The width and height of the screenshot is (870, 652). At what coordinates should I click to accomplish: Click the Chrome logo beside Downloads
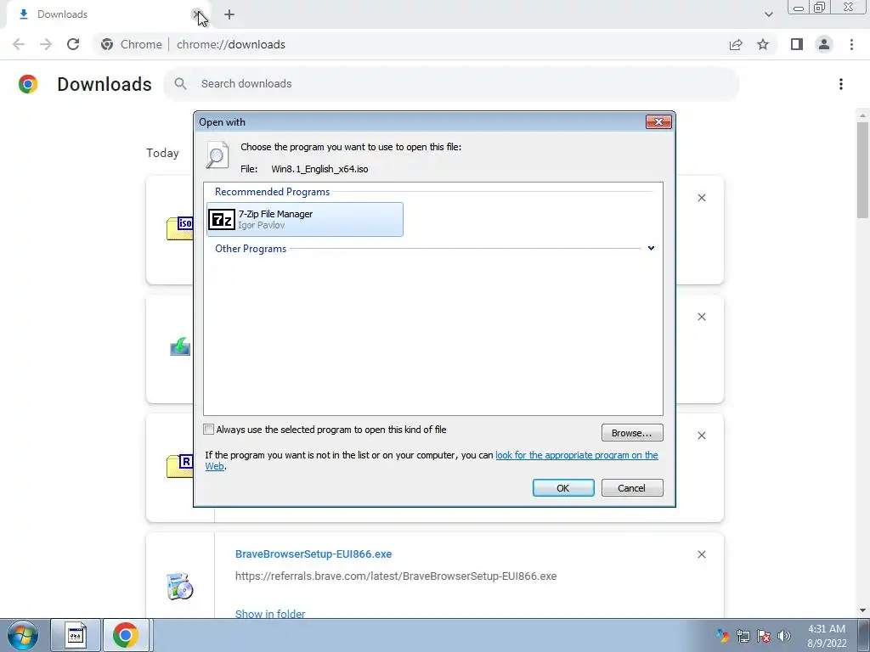click(28, 84)
